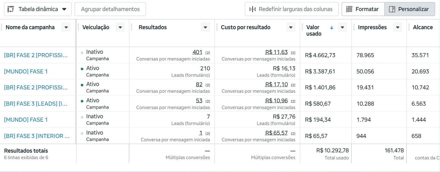Open Resultados column dropdown arrow
Image resolution: width=440 pixels, height=172 pixels.
(x=205, y=27)
